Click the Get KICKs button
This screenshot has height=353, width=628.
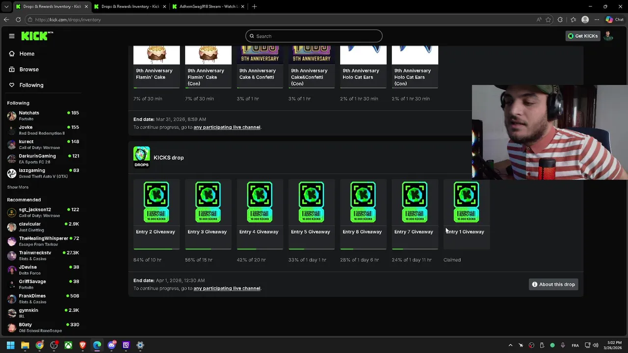pos(583,36)
